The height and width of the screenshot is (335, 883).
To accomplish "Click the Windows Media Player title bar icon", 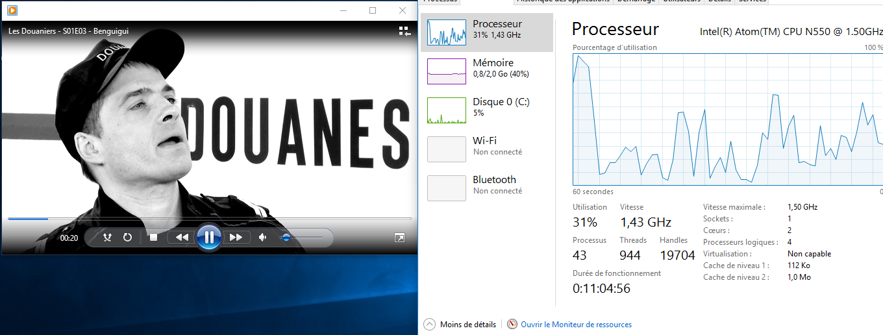I will (x=12, y=10).
